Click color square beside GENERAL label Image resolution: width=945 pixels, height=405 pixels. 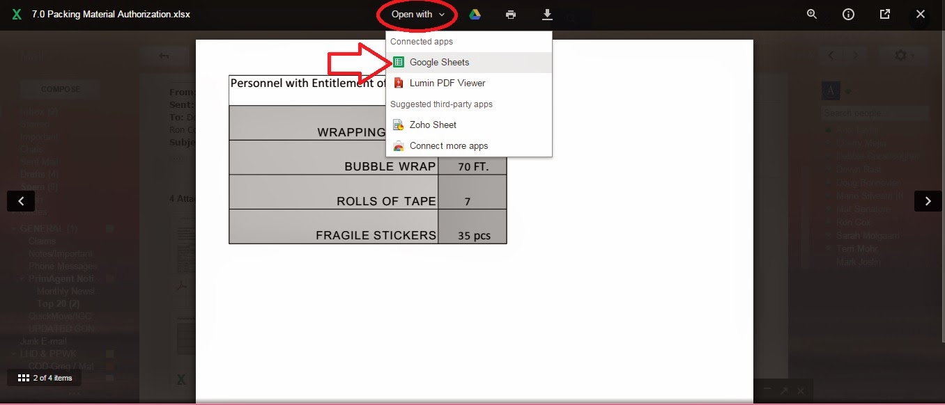[x=109, y=229]
